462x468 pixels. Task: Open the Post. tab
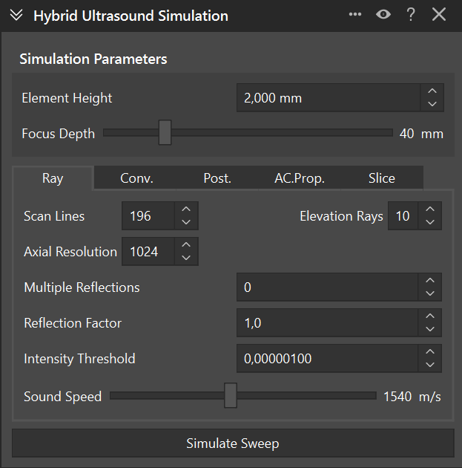click(x=217, y=178)
